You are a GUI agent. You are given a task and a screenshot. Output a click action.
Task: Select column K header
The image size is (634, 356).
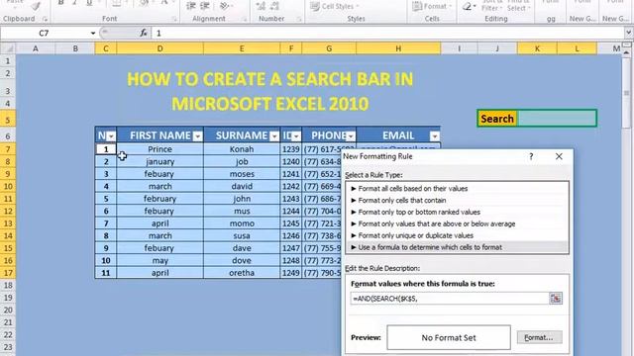[x=537, y=48]
